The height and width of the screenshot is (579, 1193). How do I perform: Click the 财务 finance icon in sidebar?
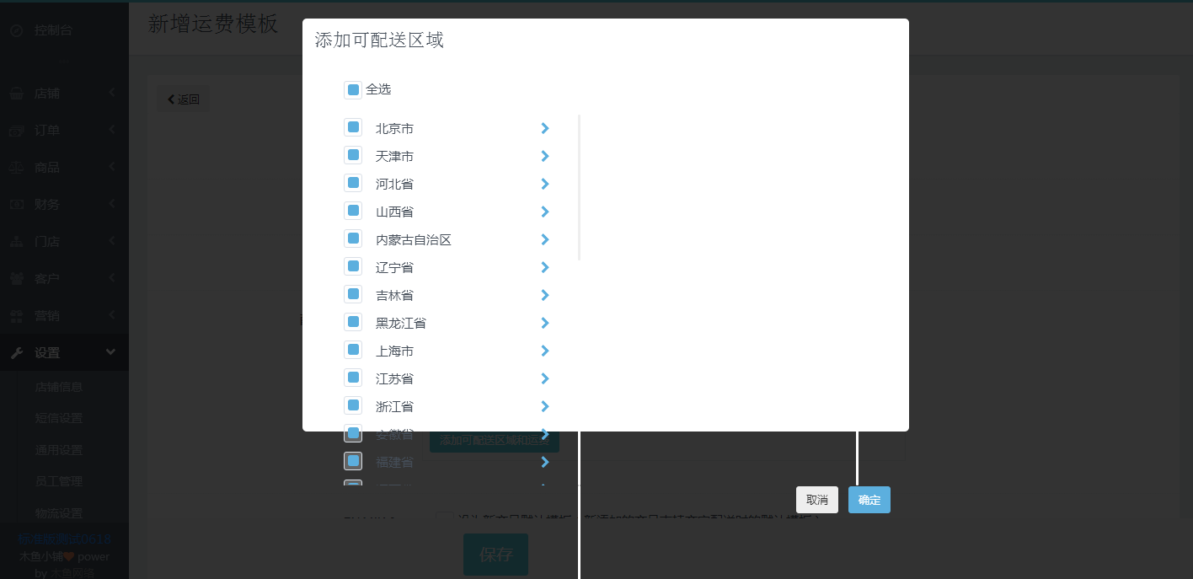point(17,204)
